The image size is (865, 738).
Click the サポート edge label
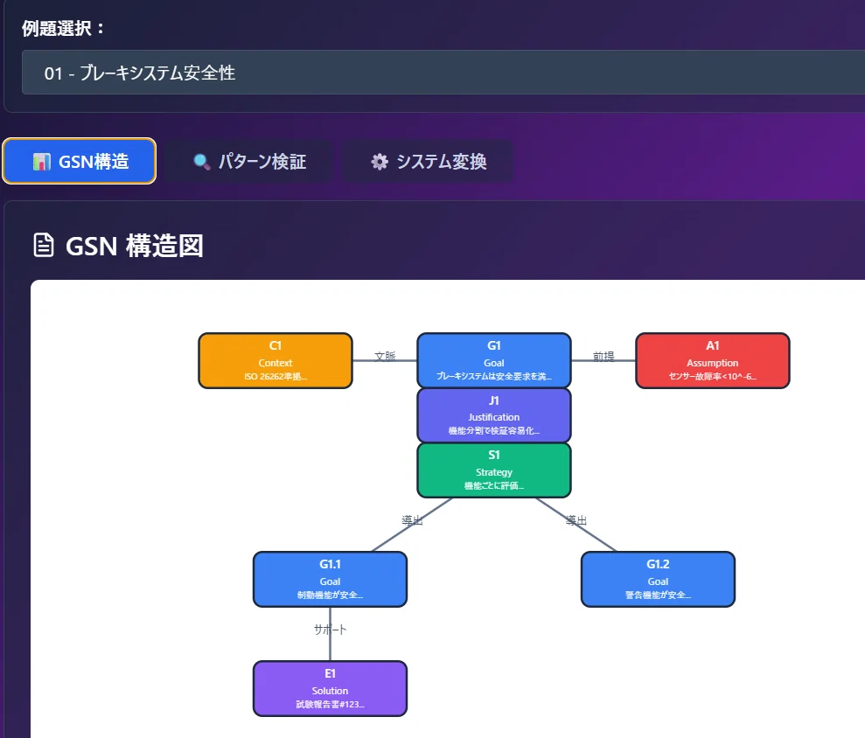click(330, 630)
